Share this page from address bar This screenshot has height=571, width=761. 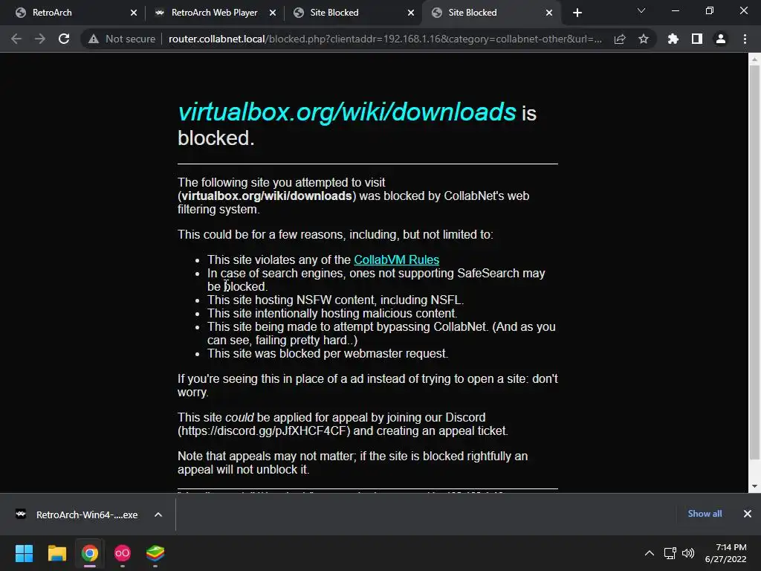pos(620,39)
